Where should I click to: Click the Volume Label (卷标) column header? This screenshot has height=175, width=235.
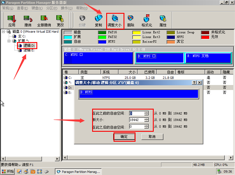190,72
